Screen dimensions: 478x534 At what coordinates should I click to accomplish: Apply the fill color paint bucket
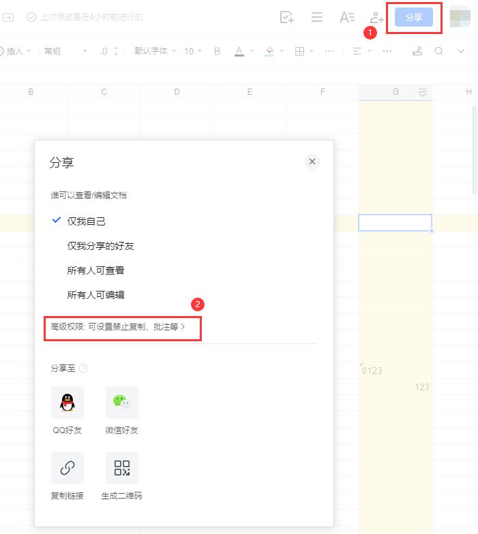[269, 52]
